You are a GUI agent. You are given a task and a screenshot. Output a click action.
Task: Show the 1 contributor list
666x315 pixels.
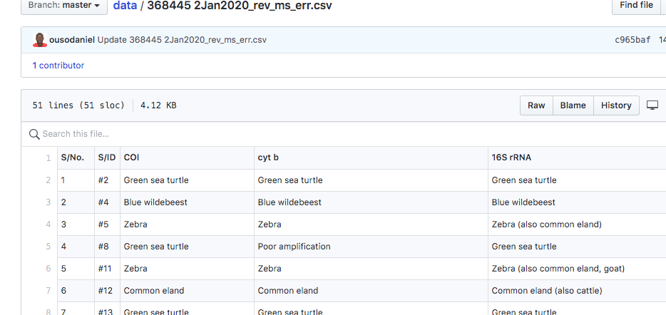coord(58,66)
